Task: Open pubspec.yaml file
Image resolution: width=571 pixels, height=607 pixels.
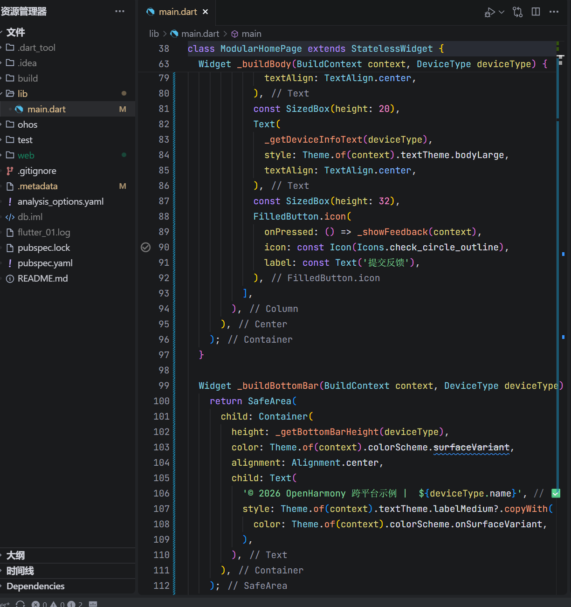Action: 68,263
